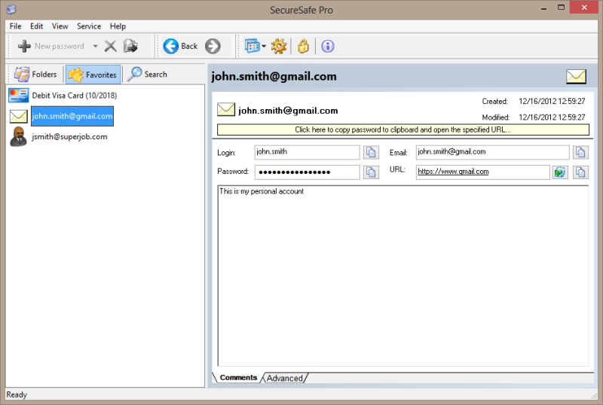
Task: Click into the Password field
Action: pyautogui.click(x=308, y=172)
